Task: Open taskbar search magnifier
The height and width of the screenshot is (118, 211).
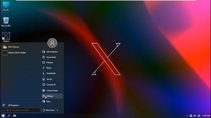Action: tap(9, 116)
